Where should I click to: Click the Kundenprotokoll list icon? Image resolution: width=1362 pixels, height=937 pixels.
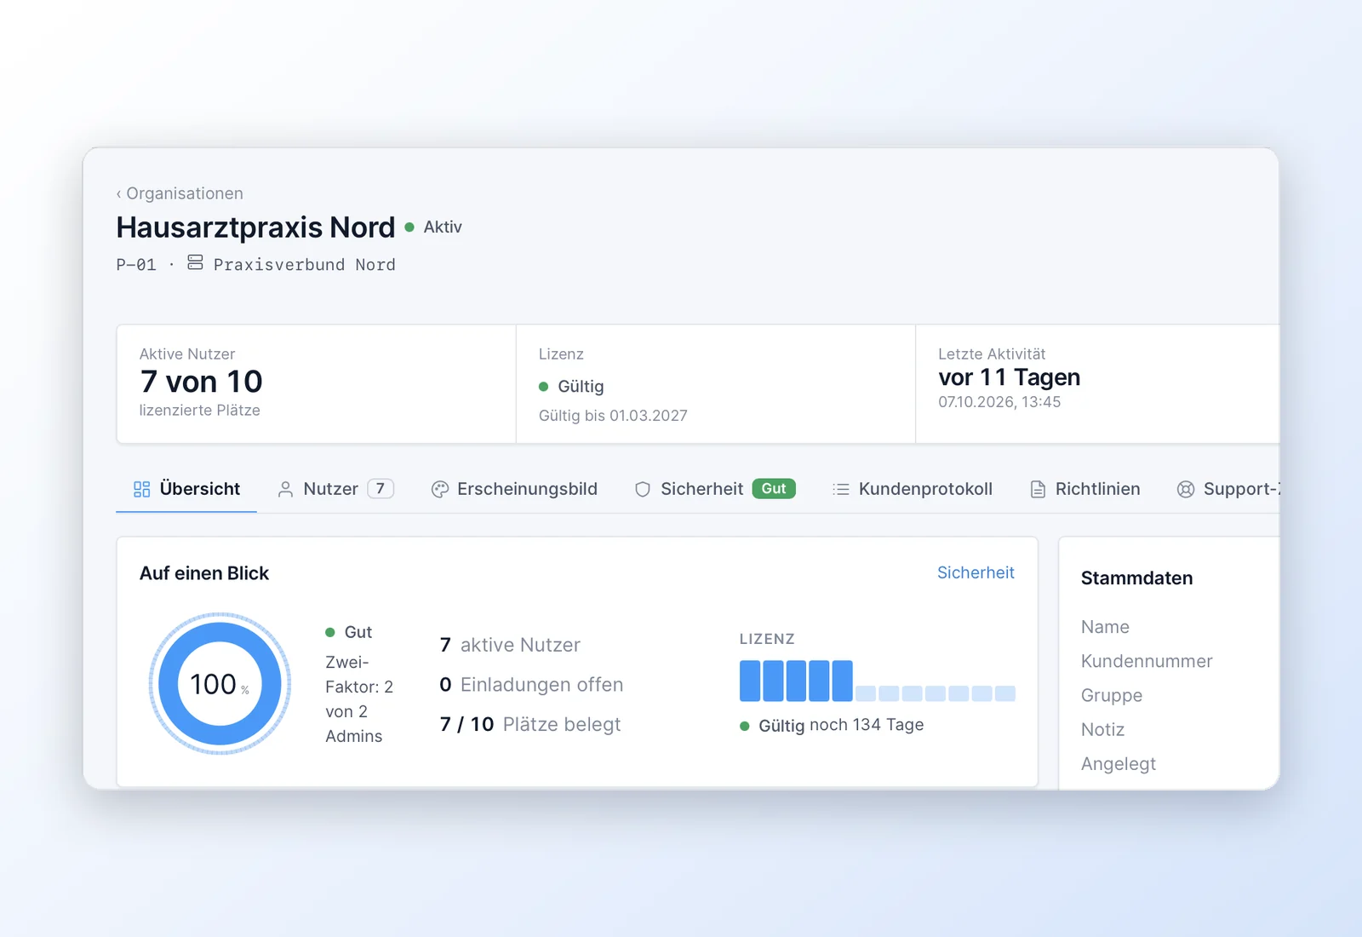point(841,489)
